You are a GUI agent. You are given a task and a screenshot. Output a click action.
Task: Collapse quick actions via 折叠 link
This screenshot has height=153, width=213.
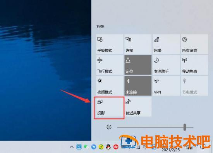click(x=100, y=27)
